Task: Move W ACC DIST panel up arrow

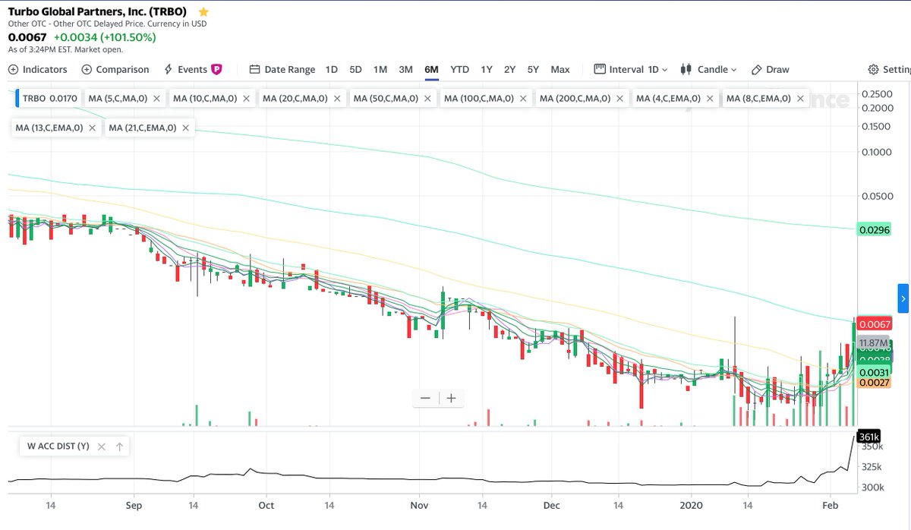Action: point(119,446)
